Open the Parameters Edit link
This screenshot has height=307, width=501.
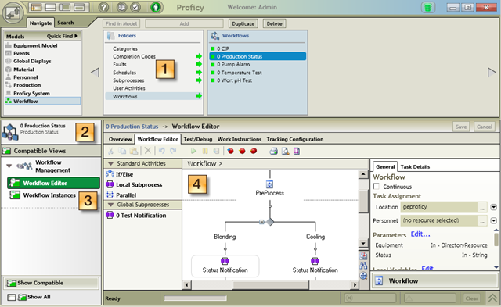[x=420, y=234]
